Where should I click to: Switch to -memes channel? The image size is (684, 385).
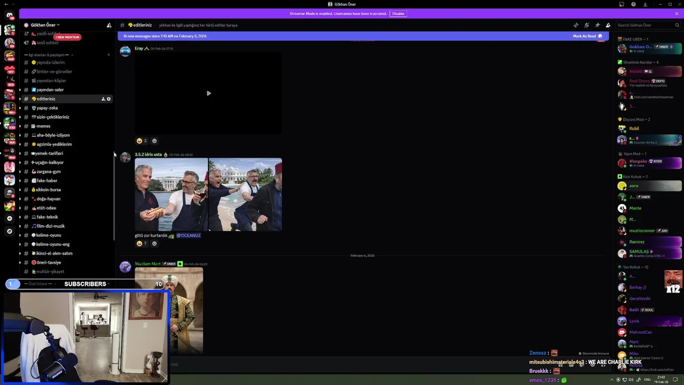[x=67, y=126]
